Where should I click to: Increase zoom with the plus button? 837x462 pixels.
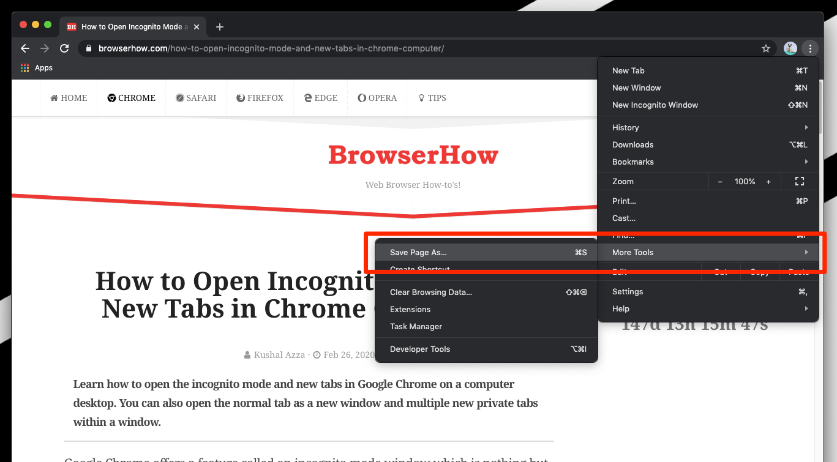768,182
